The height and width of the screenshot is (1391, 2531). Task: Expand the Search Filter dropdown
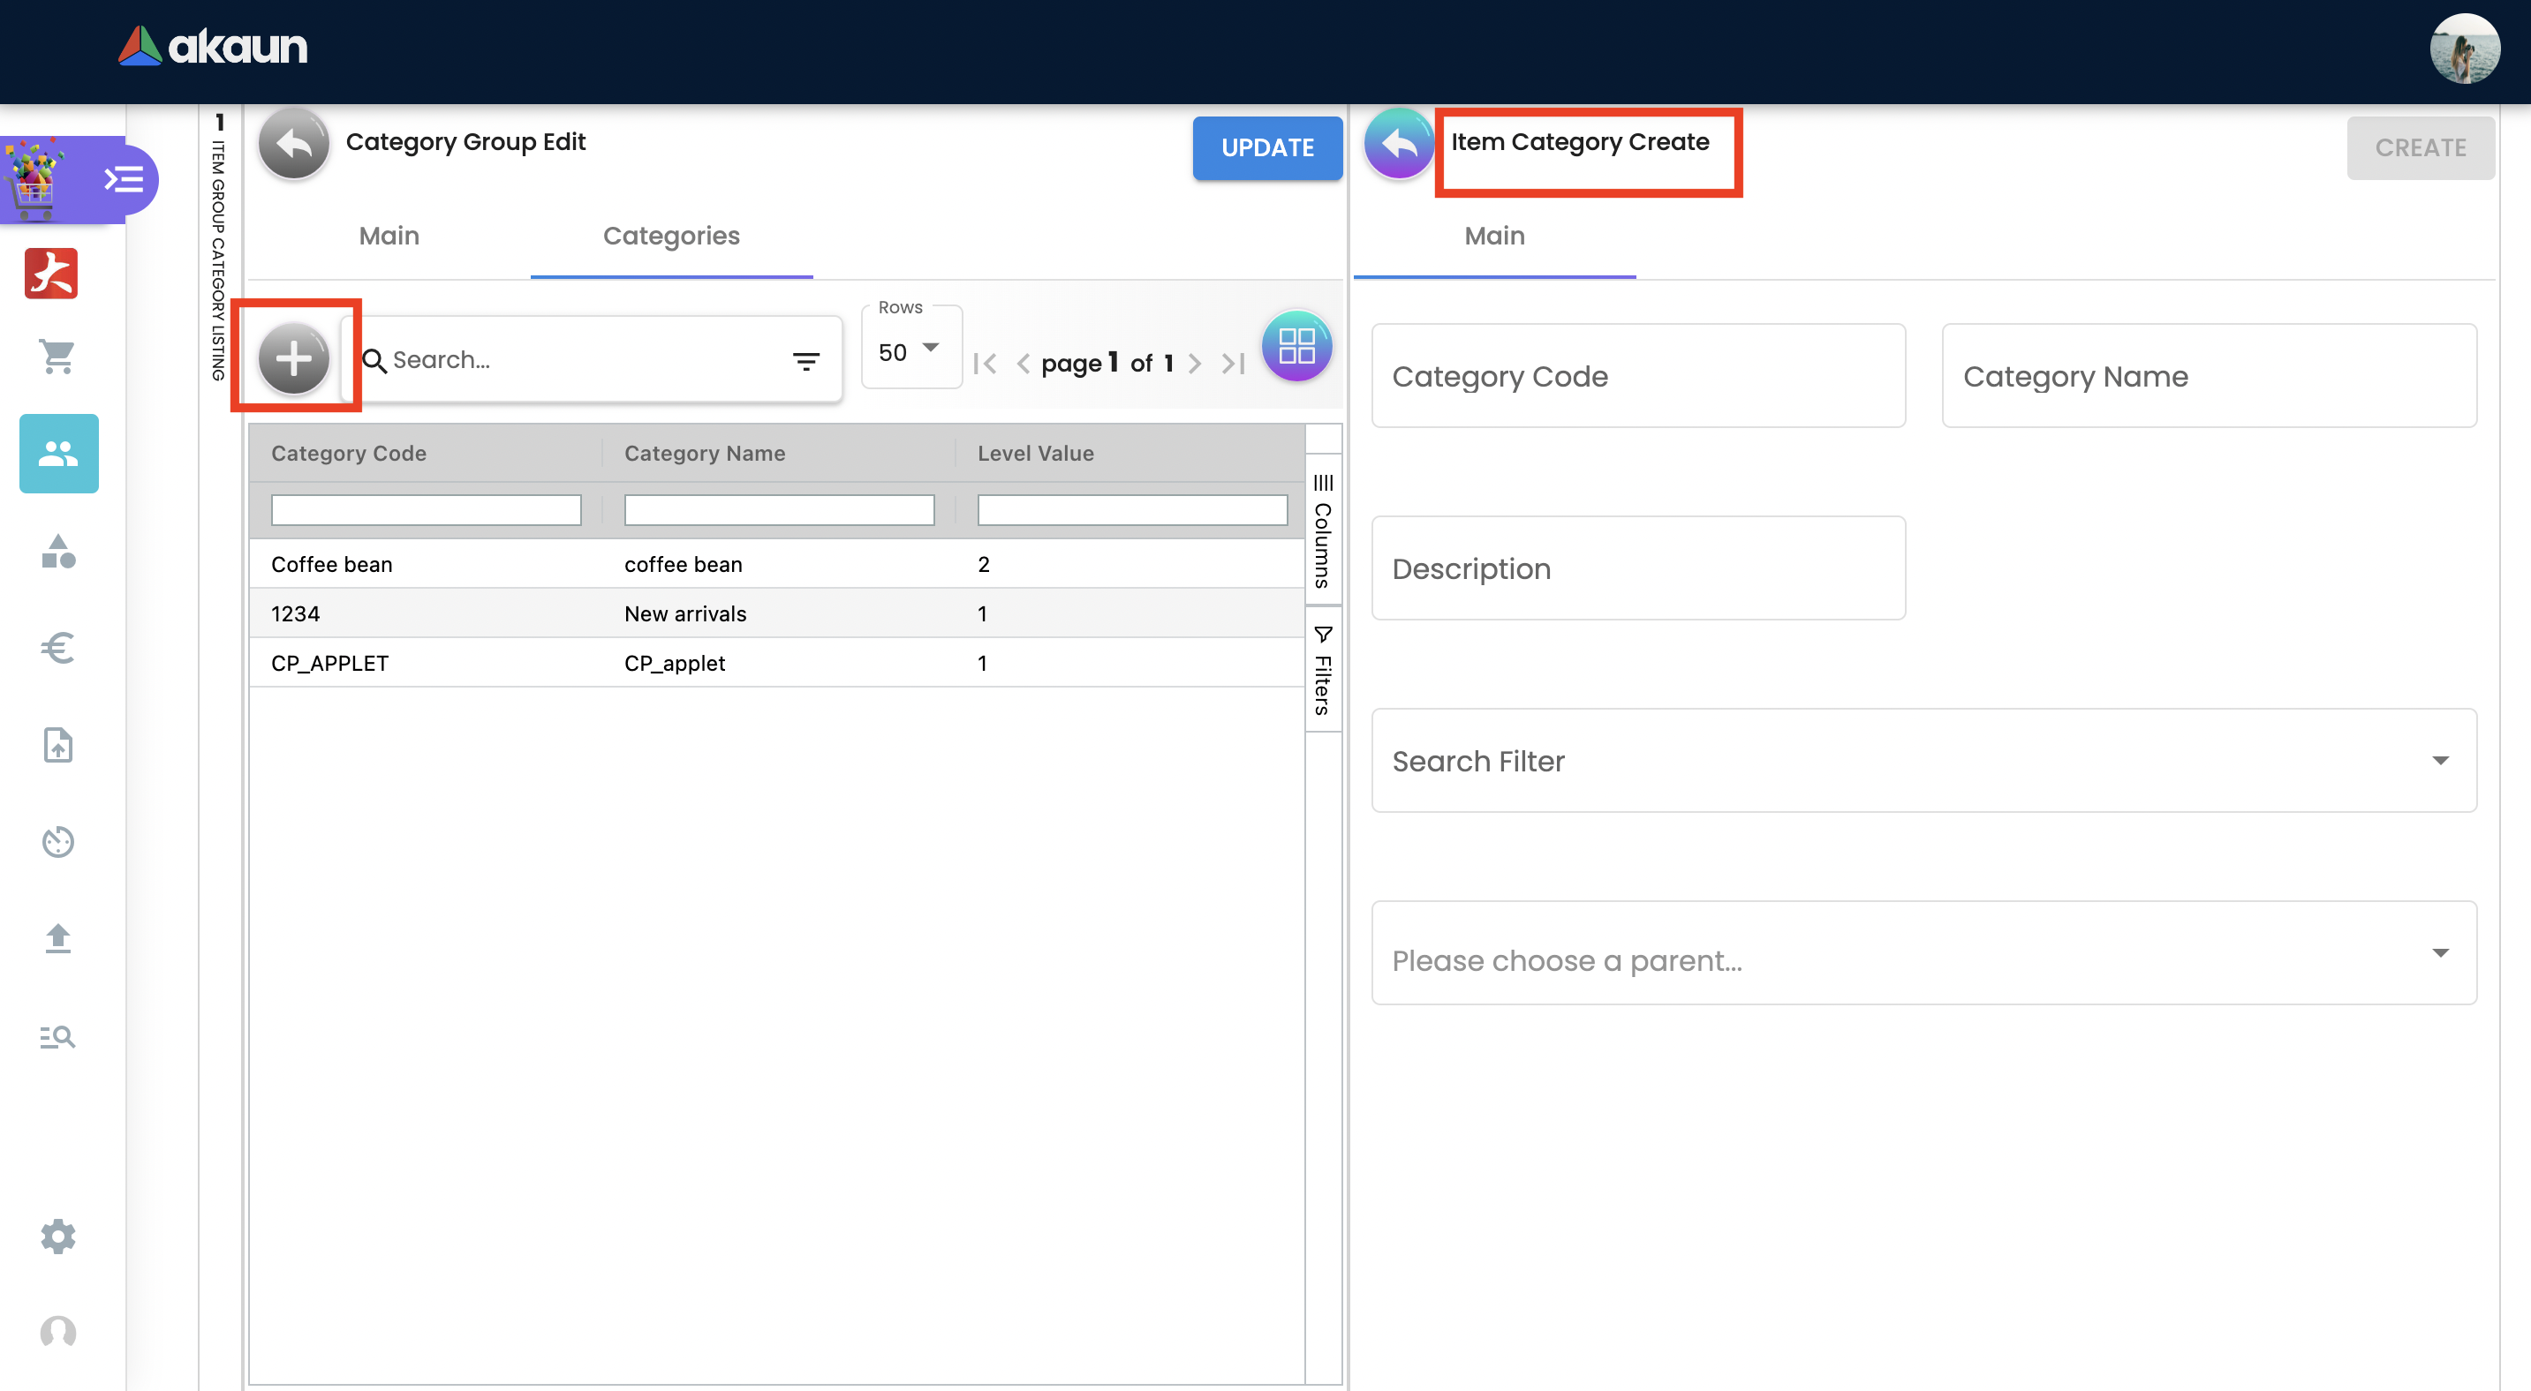(x=1923, y=761)
